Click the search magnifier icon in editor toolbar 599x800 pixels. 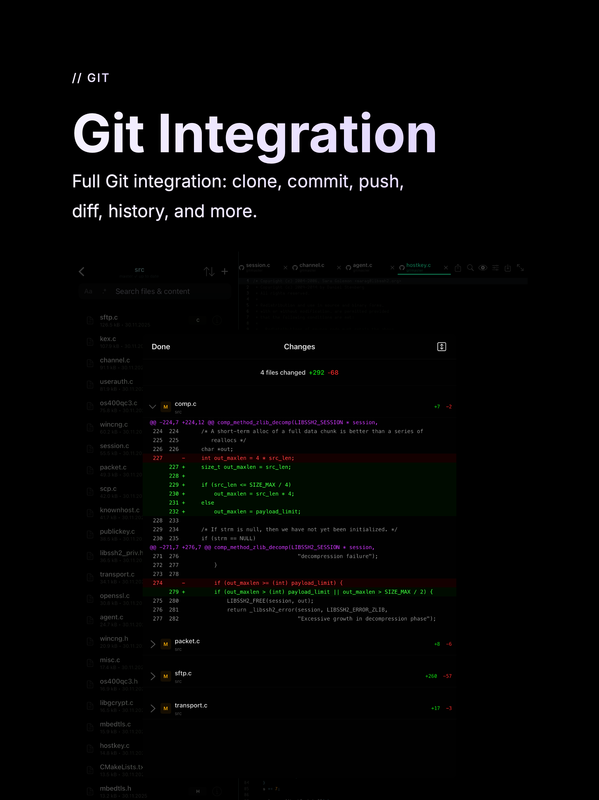(470, 268)
